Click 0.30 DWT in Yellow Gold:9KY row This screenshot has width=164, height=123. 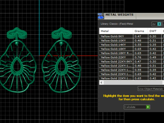click(153, 36)
